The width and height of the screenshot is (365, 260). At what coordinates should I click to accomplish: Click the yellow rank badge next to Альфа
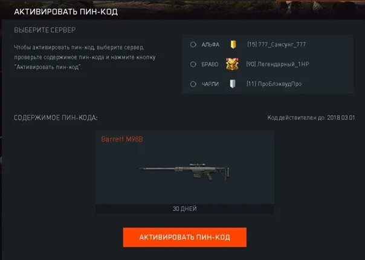tap(233, 45)
